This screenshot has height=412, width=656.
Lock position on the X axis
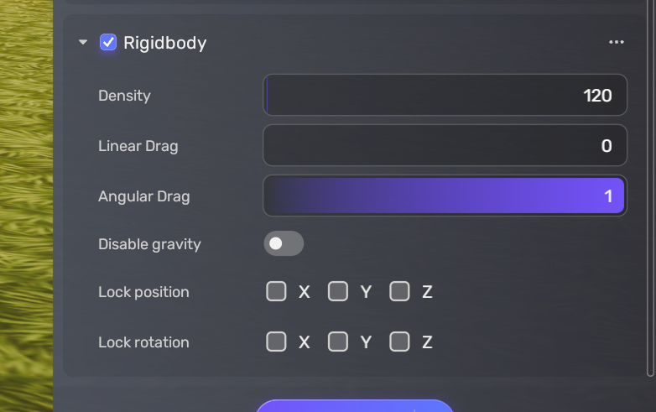pos(276,292)
